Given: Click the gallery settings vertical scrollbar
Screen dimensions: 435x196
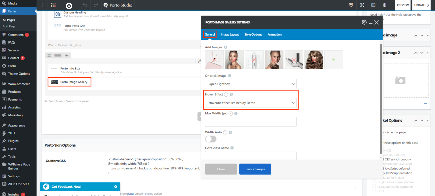Looking at the screenshot, I should 381,100.
